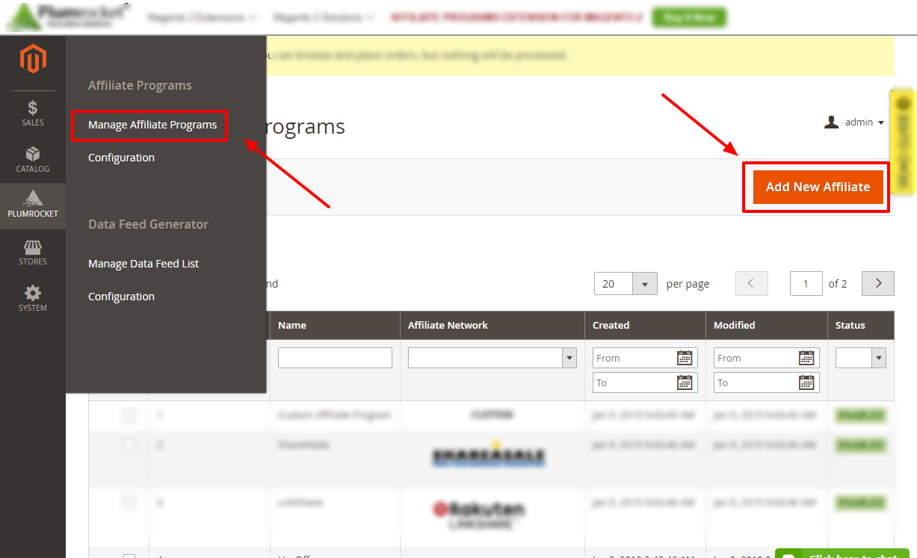Open the Sales sidebar menu
Viewport: 917px width, 558px height.
(33, 114)
